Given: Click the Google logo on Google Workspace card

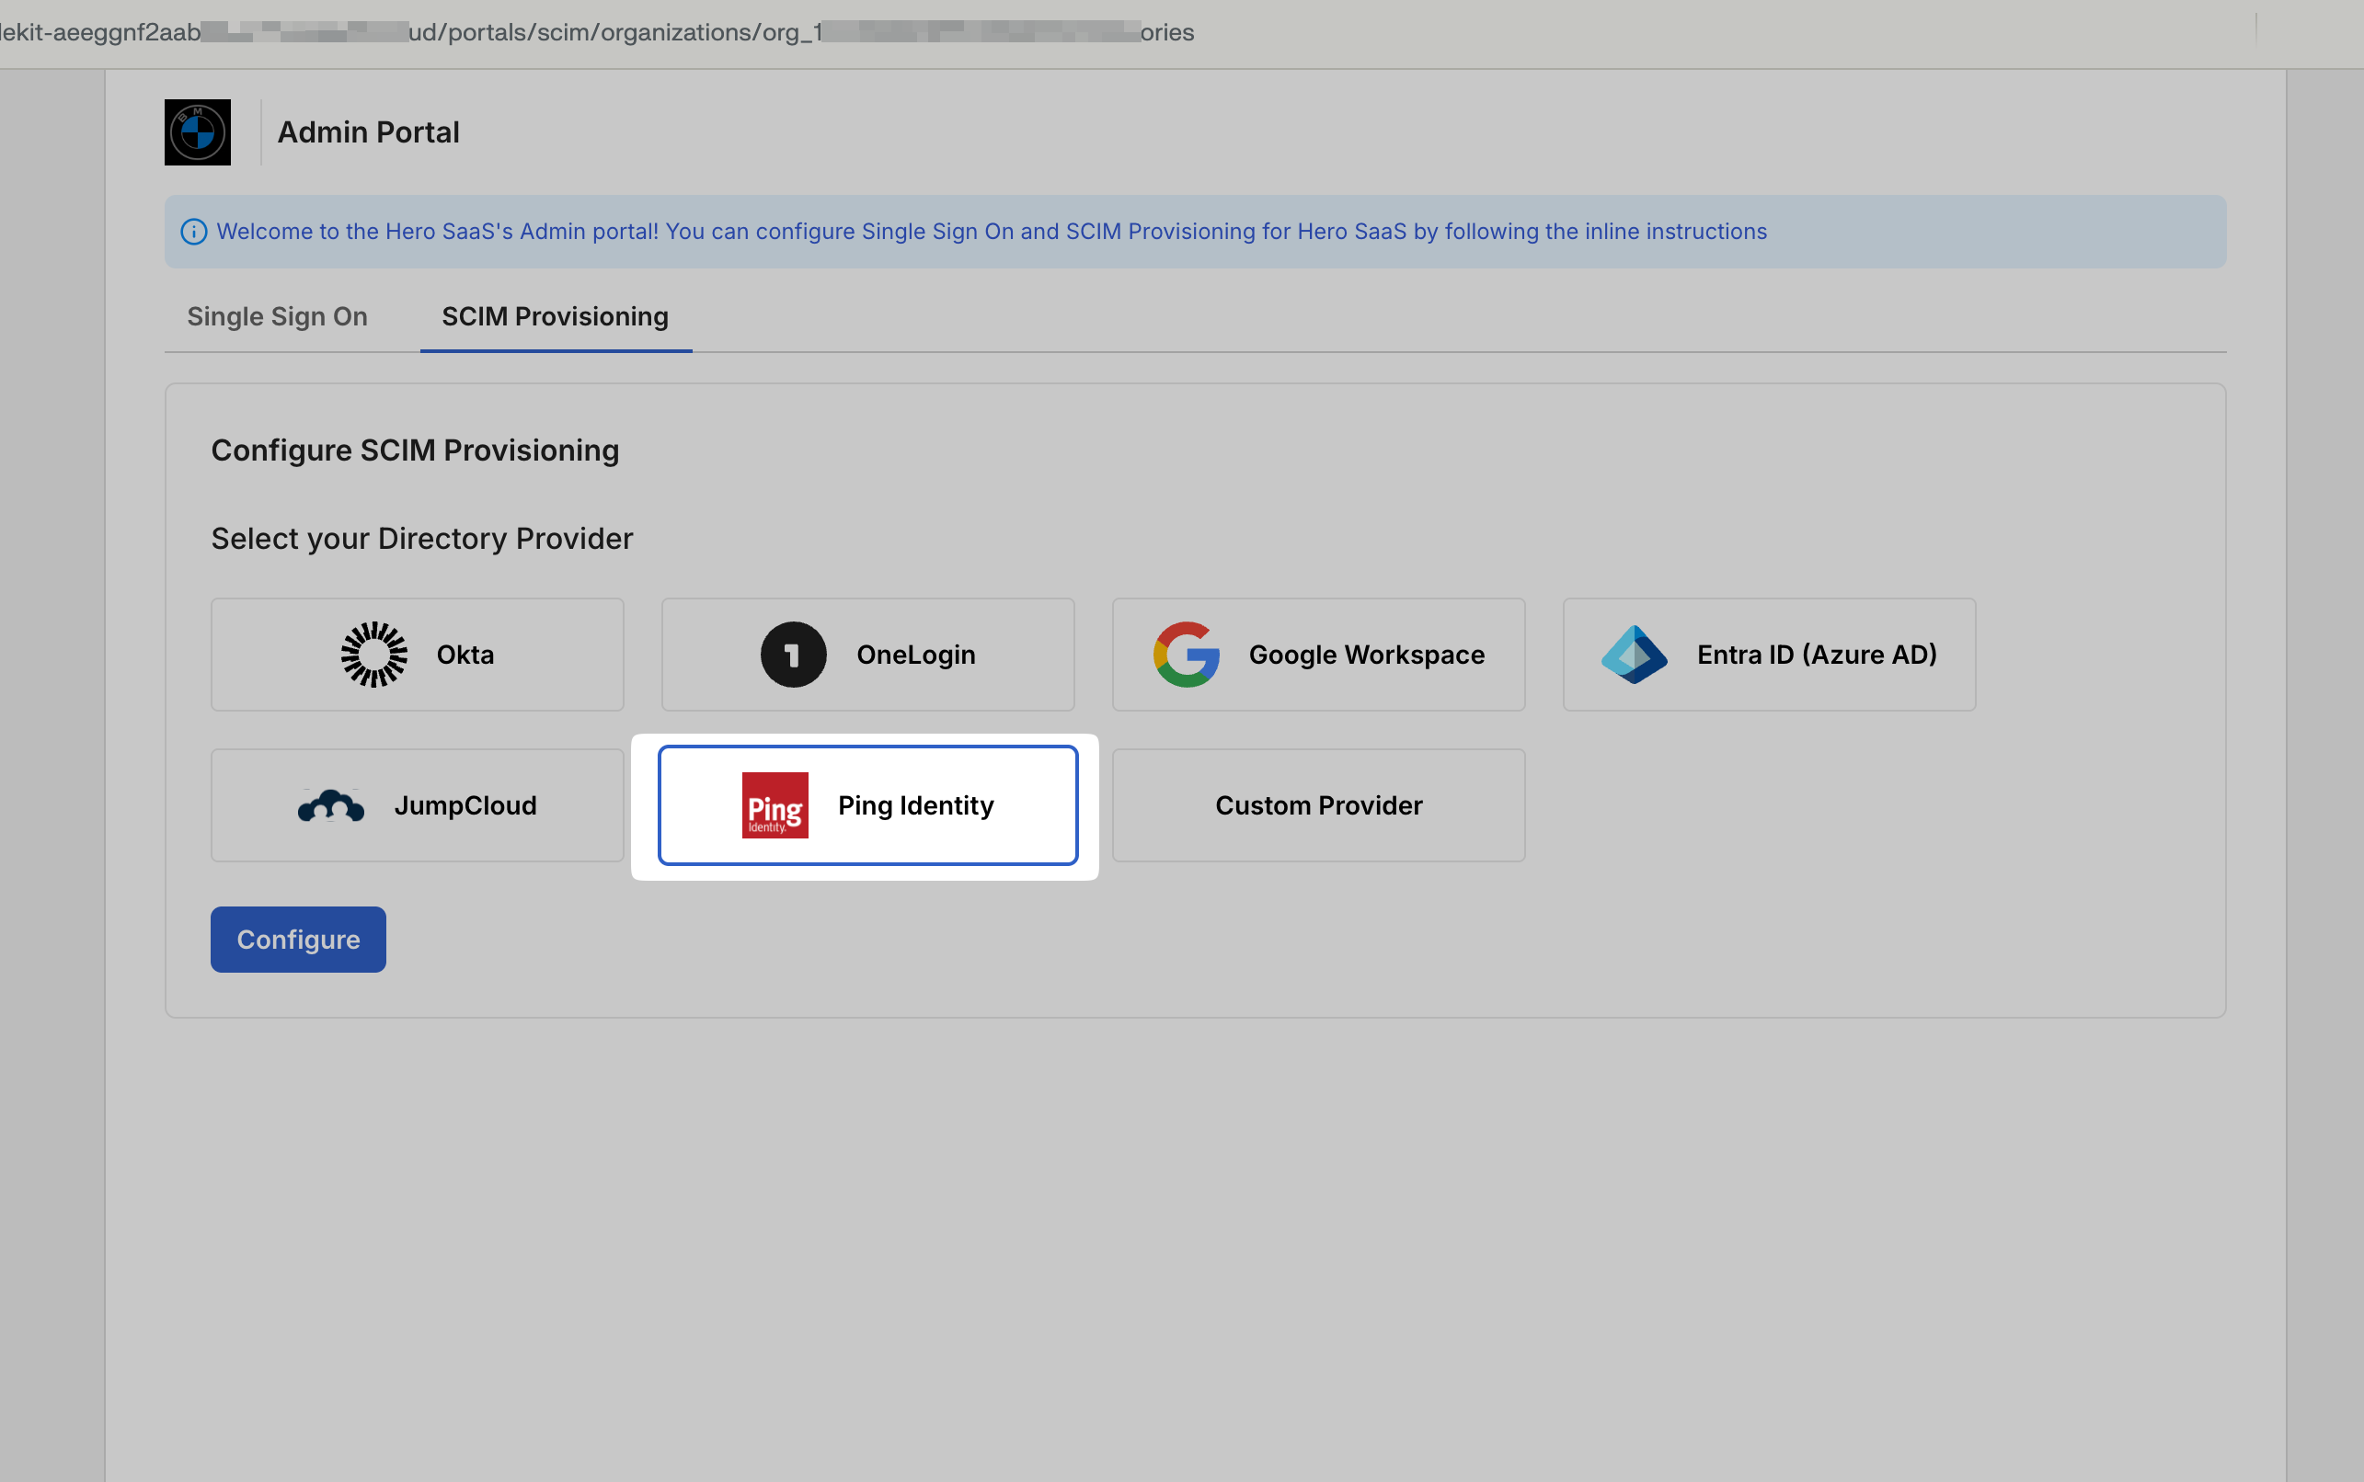Looking at the screenshot, I should [x=1188, y=654].
